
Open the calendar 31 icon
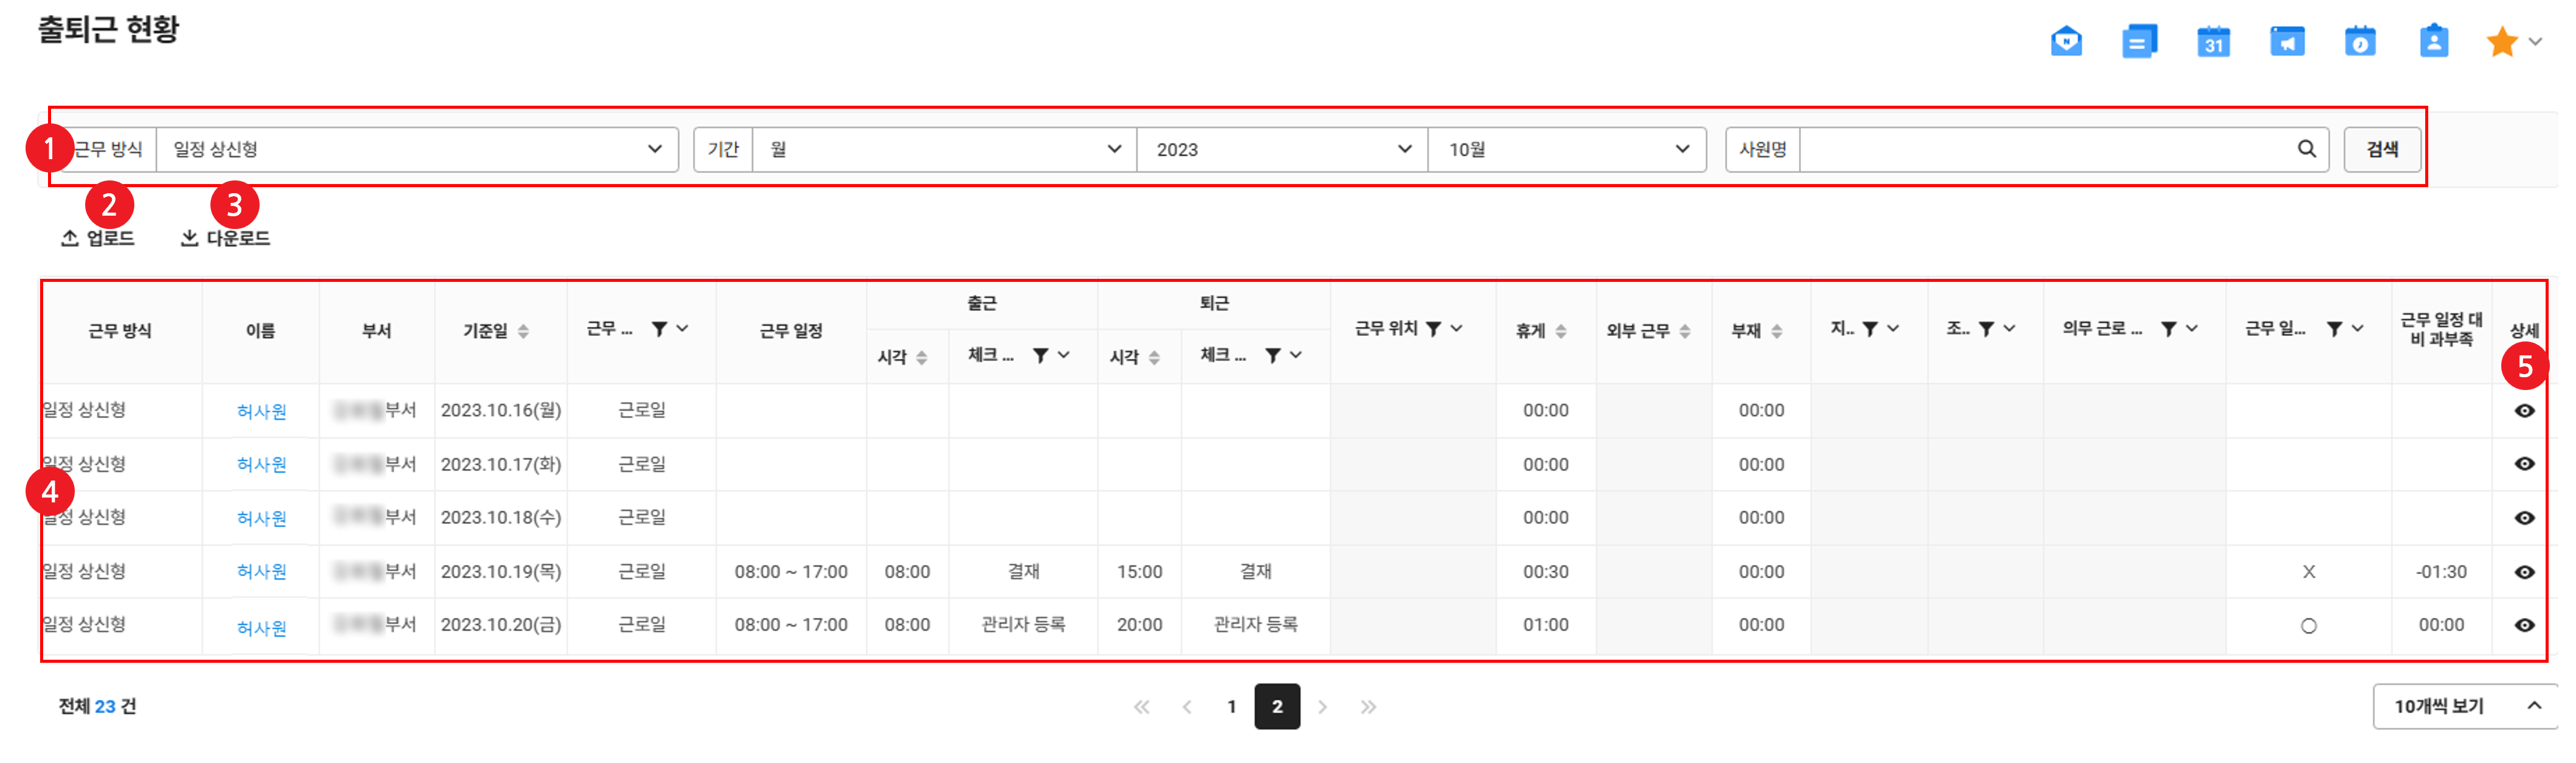coord(2213,42)
